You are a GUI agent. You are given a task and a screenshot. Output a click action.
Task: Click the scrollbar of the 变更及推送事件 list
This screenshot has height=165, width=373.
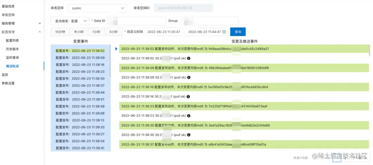coord(370,50)
